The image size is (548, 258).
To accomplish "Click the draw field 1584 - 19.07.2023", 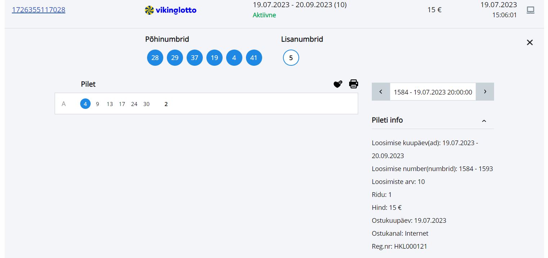I will pos(433,92).
